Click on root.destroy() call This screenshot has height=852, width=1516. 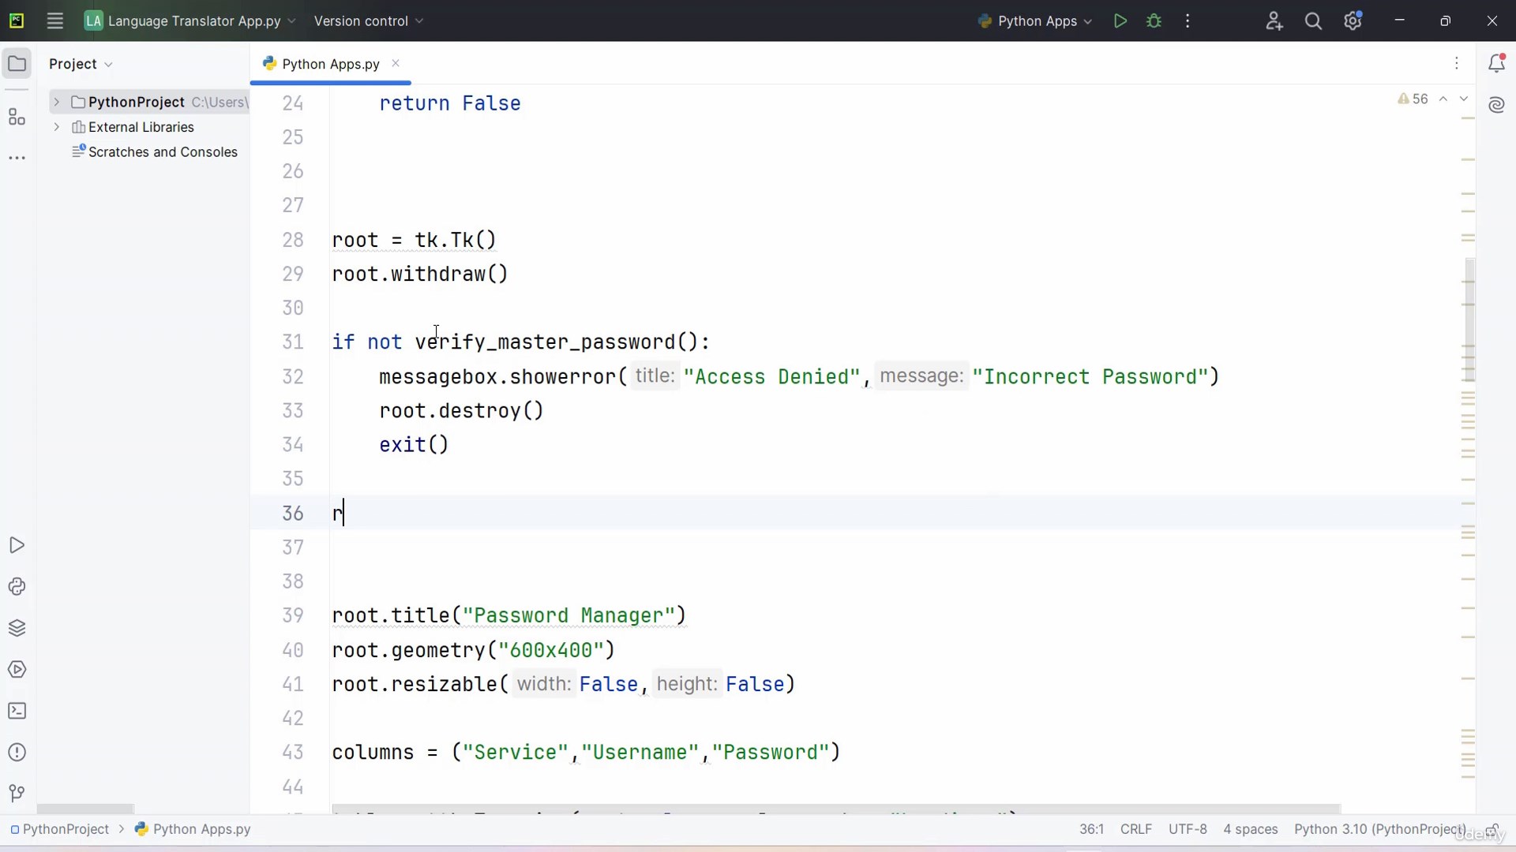461,411
